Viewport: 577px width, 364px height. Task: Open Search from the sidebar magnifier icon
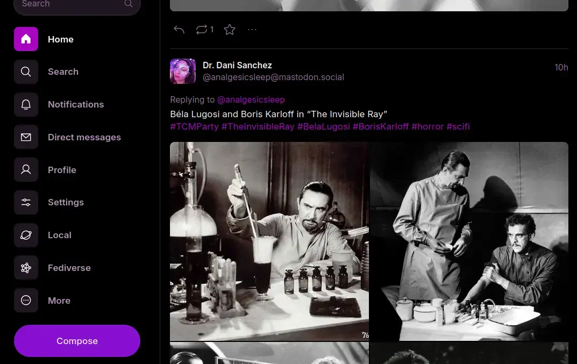tap(26, 72)
